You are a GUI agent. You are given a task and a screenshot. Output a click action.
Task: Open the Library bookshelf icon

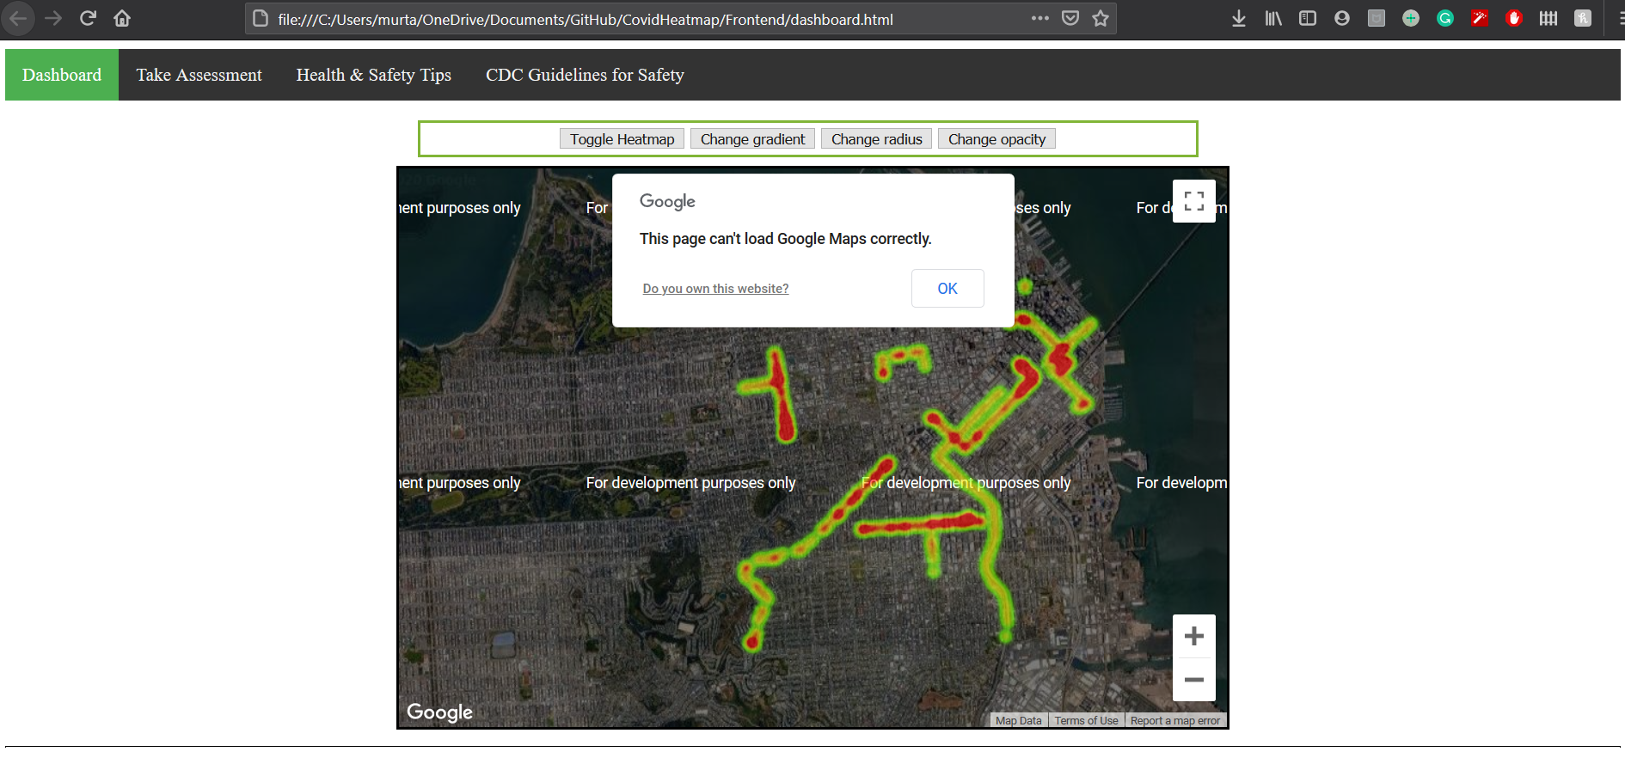(1273, 18)
